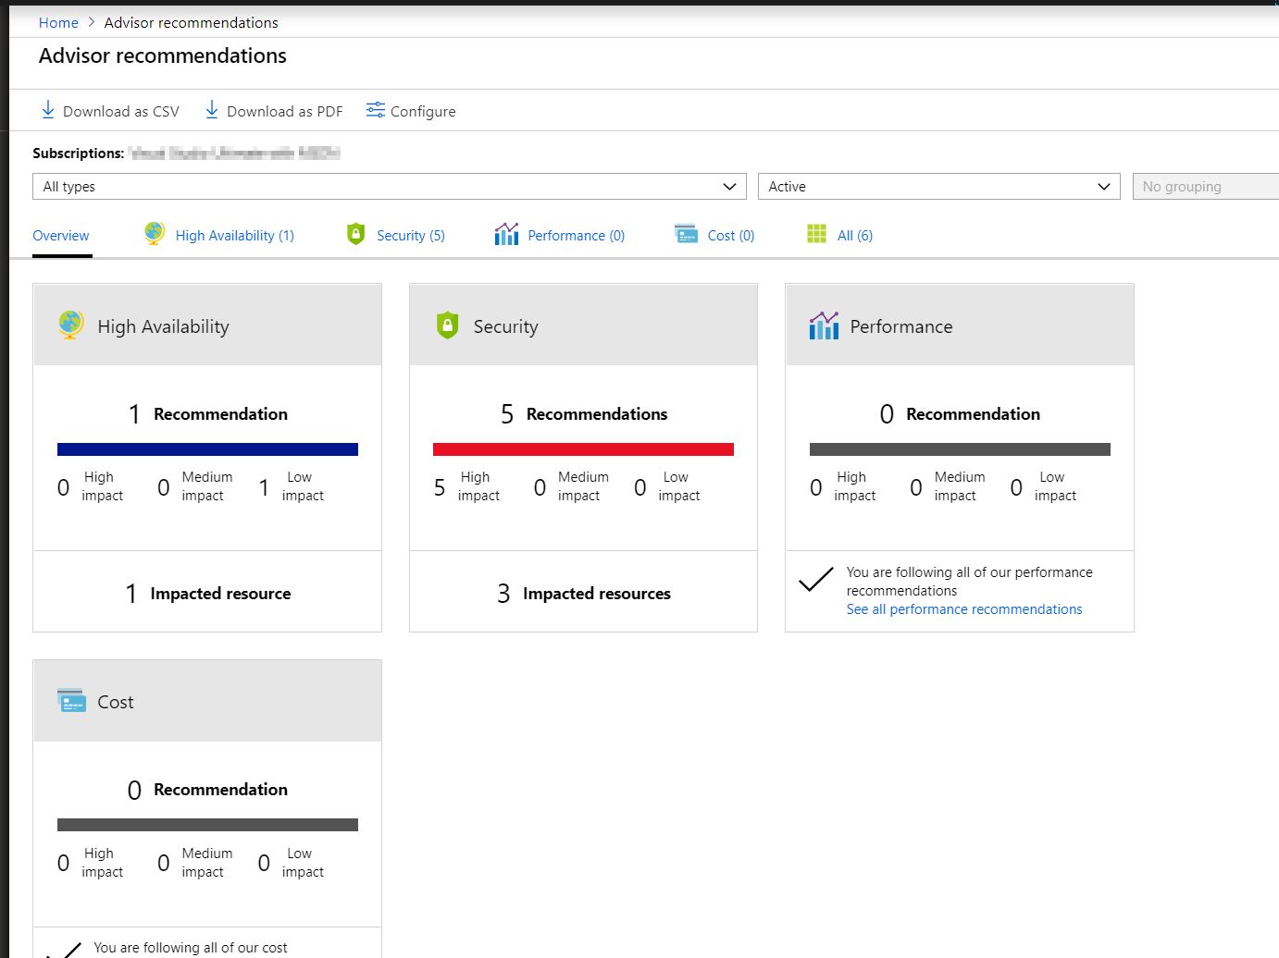Click 5 High impact in Security card
This screenshot has height=958, width=1279.
(466, 486)
